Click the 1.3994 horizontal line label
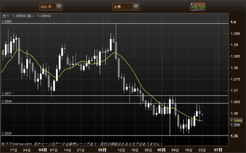The width and height of the screenshot is (246, 153). click(7, 22)
